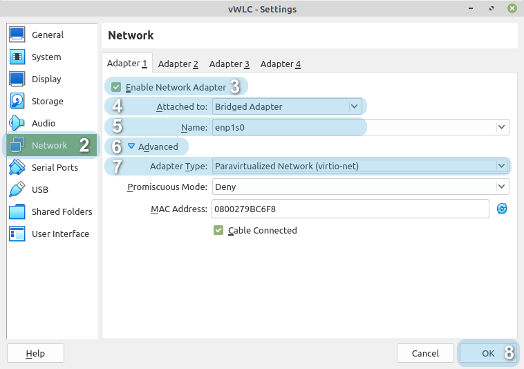Click the OK button

point(488,353)
